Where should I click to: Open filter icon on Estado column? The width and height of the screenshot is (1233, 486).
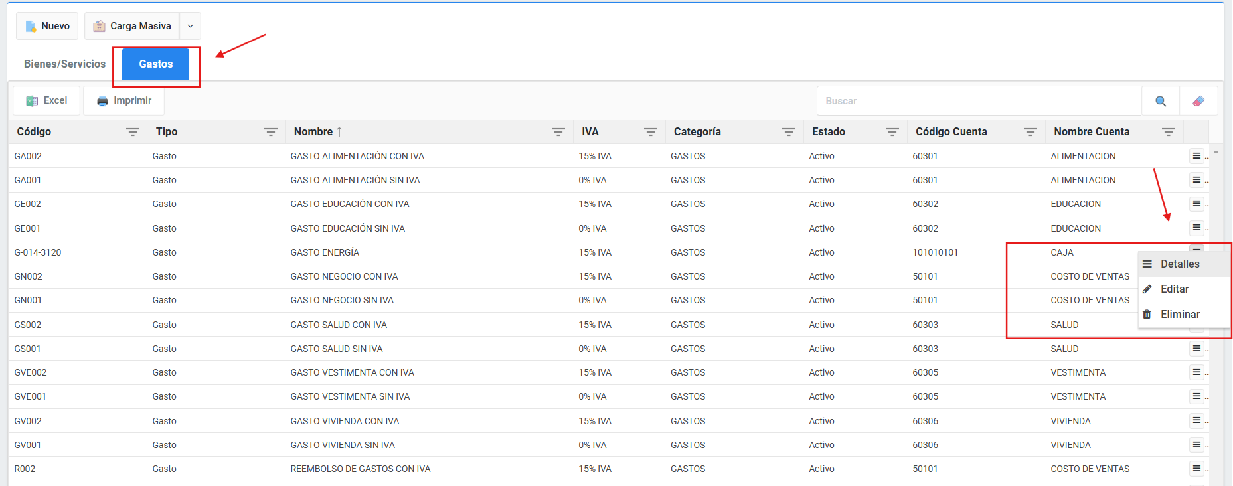coord(892,132)
